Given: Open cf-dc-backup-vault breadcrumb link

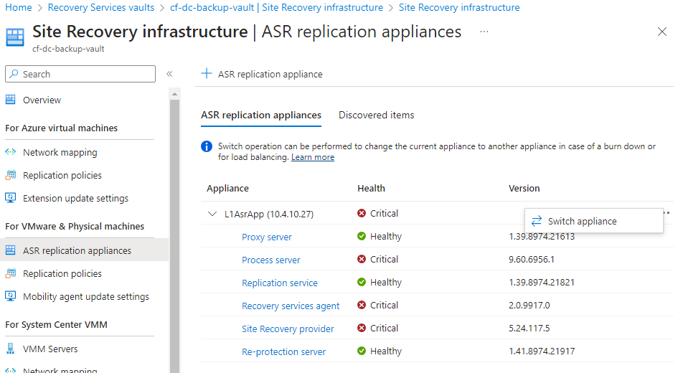Looking at the screenshot, I should tap(276, 7).
